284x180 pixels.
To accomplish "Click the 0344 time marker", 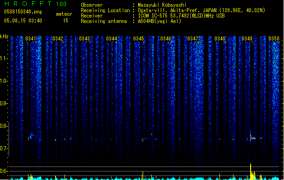I will click(x=112, y=39).
